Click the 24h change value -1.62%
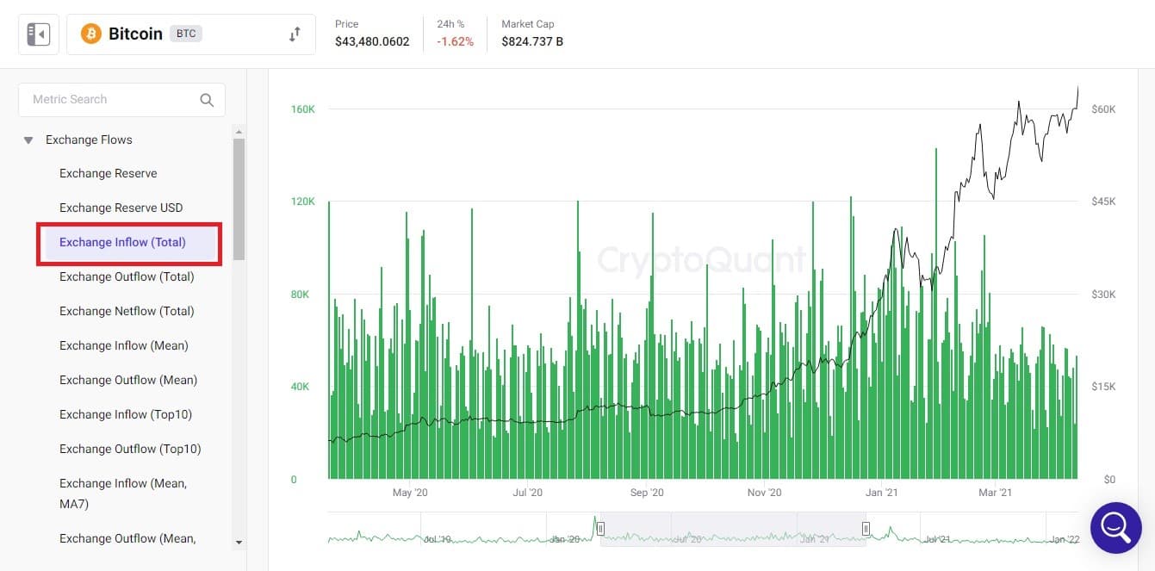Image resolution: width=1155 pixels, height=571 pixels. click(x=455, y=41)
